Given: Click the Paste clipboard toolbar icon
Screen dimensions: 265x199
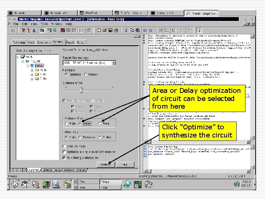Looking at the screenshot, I should tap(138, 30).
